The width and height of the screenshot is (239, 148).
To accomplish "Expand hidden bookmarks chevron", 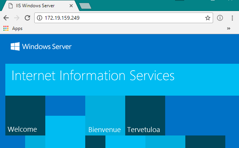I will pos(228,28).
